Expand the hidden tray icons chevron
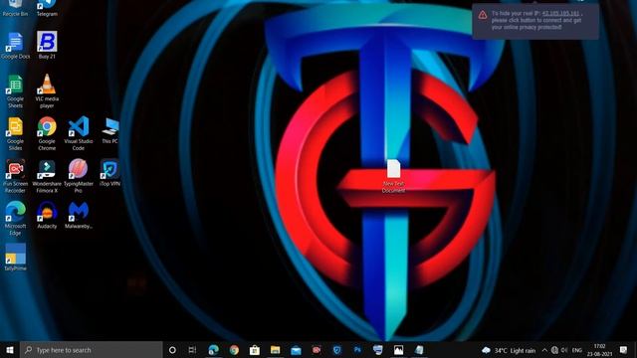This screenshot has height=358, width=637. [544, 350]
